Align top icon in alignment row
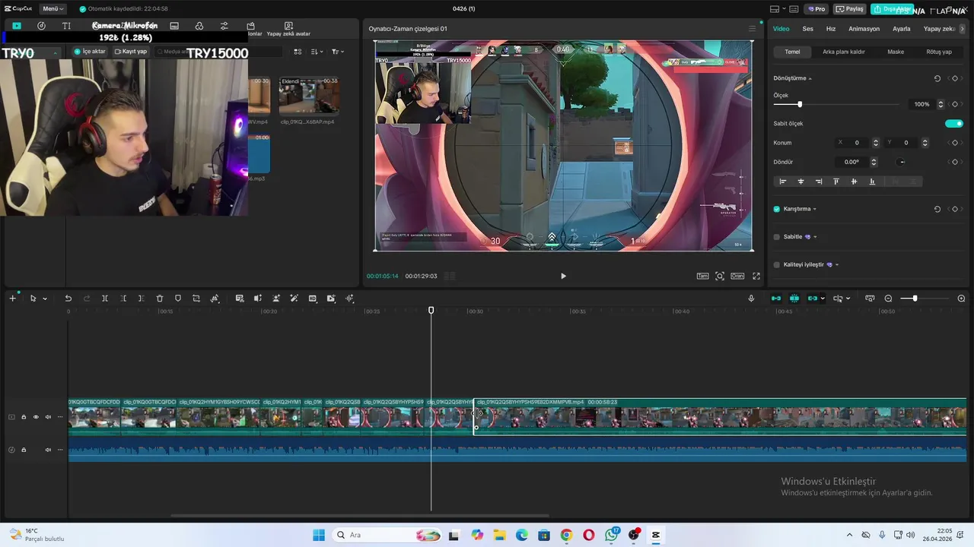Viewport: 974px width, 547px height. (836, 182)
